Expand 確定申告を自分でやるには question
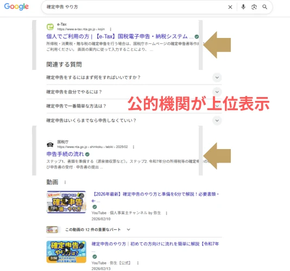 (217, 92)
